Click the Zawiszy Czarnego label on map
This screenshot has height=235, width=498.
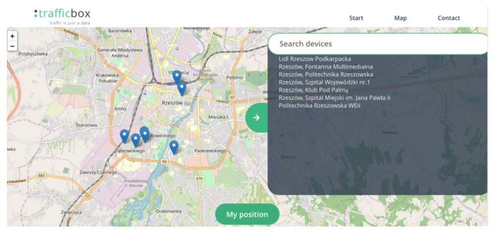pos(99,172)
